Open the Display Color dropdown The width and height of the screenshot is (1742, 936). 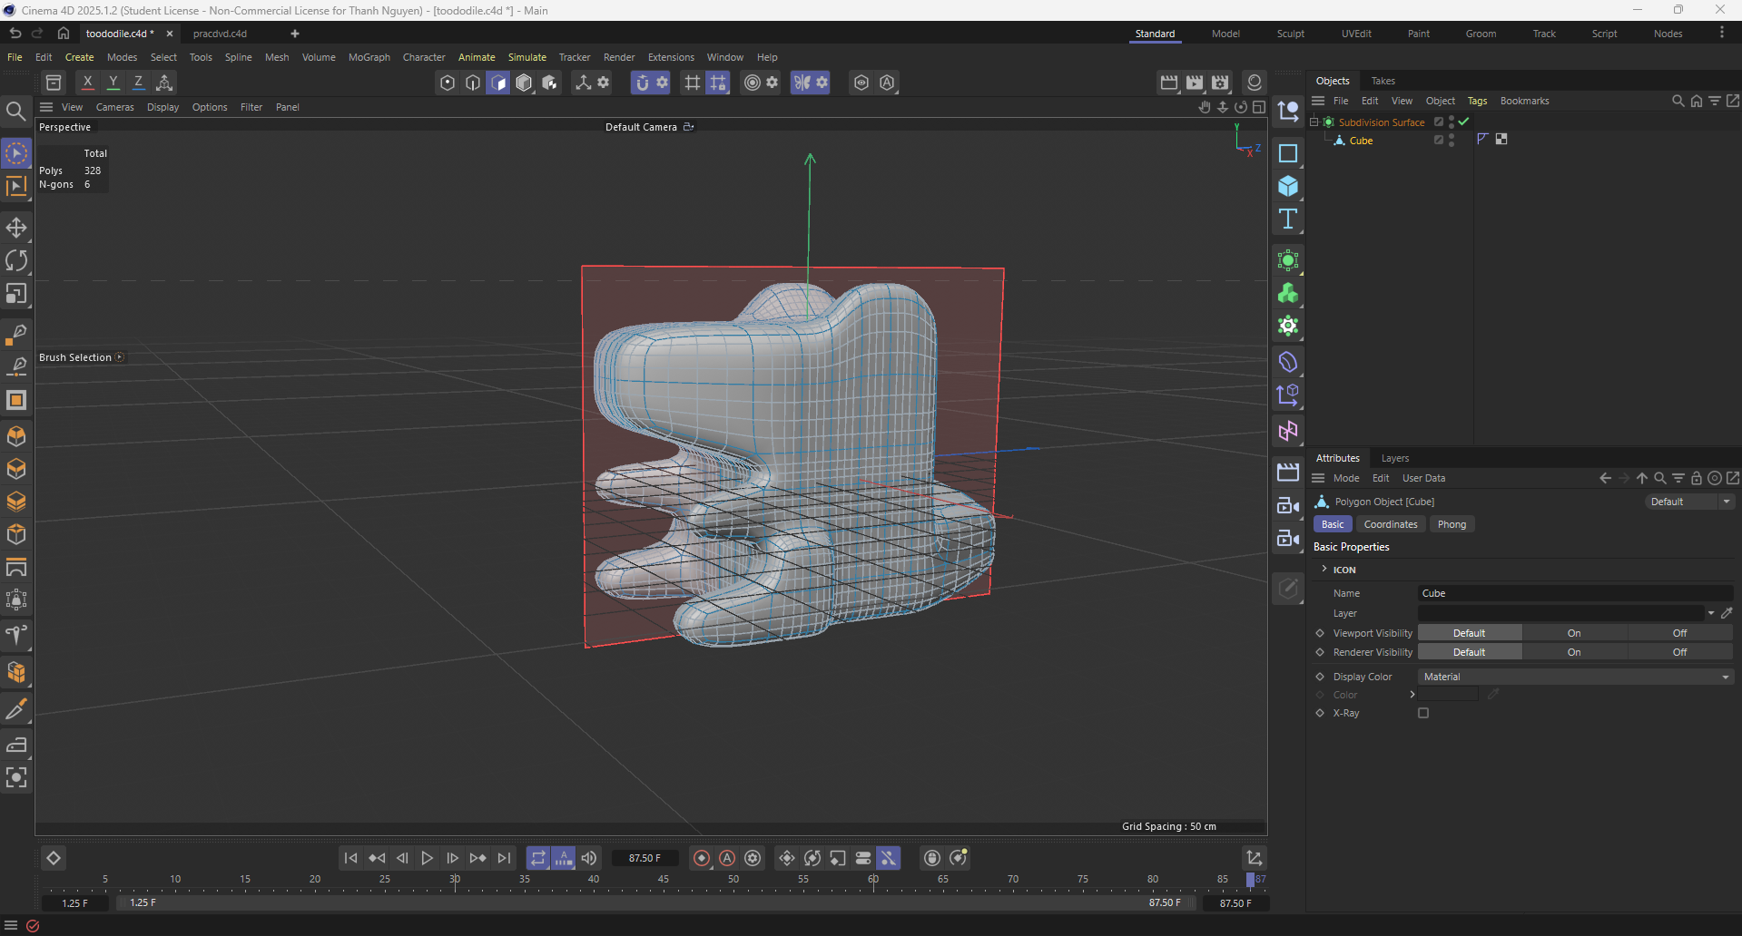click(x=1575, y=677)
